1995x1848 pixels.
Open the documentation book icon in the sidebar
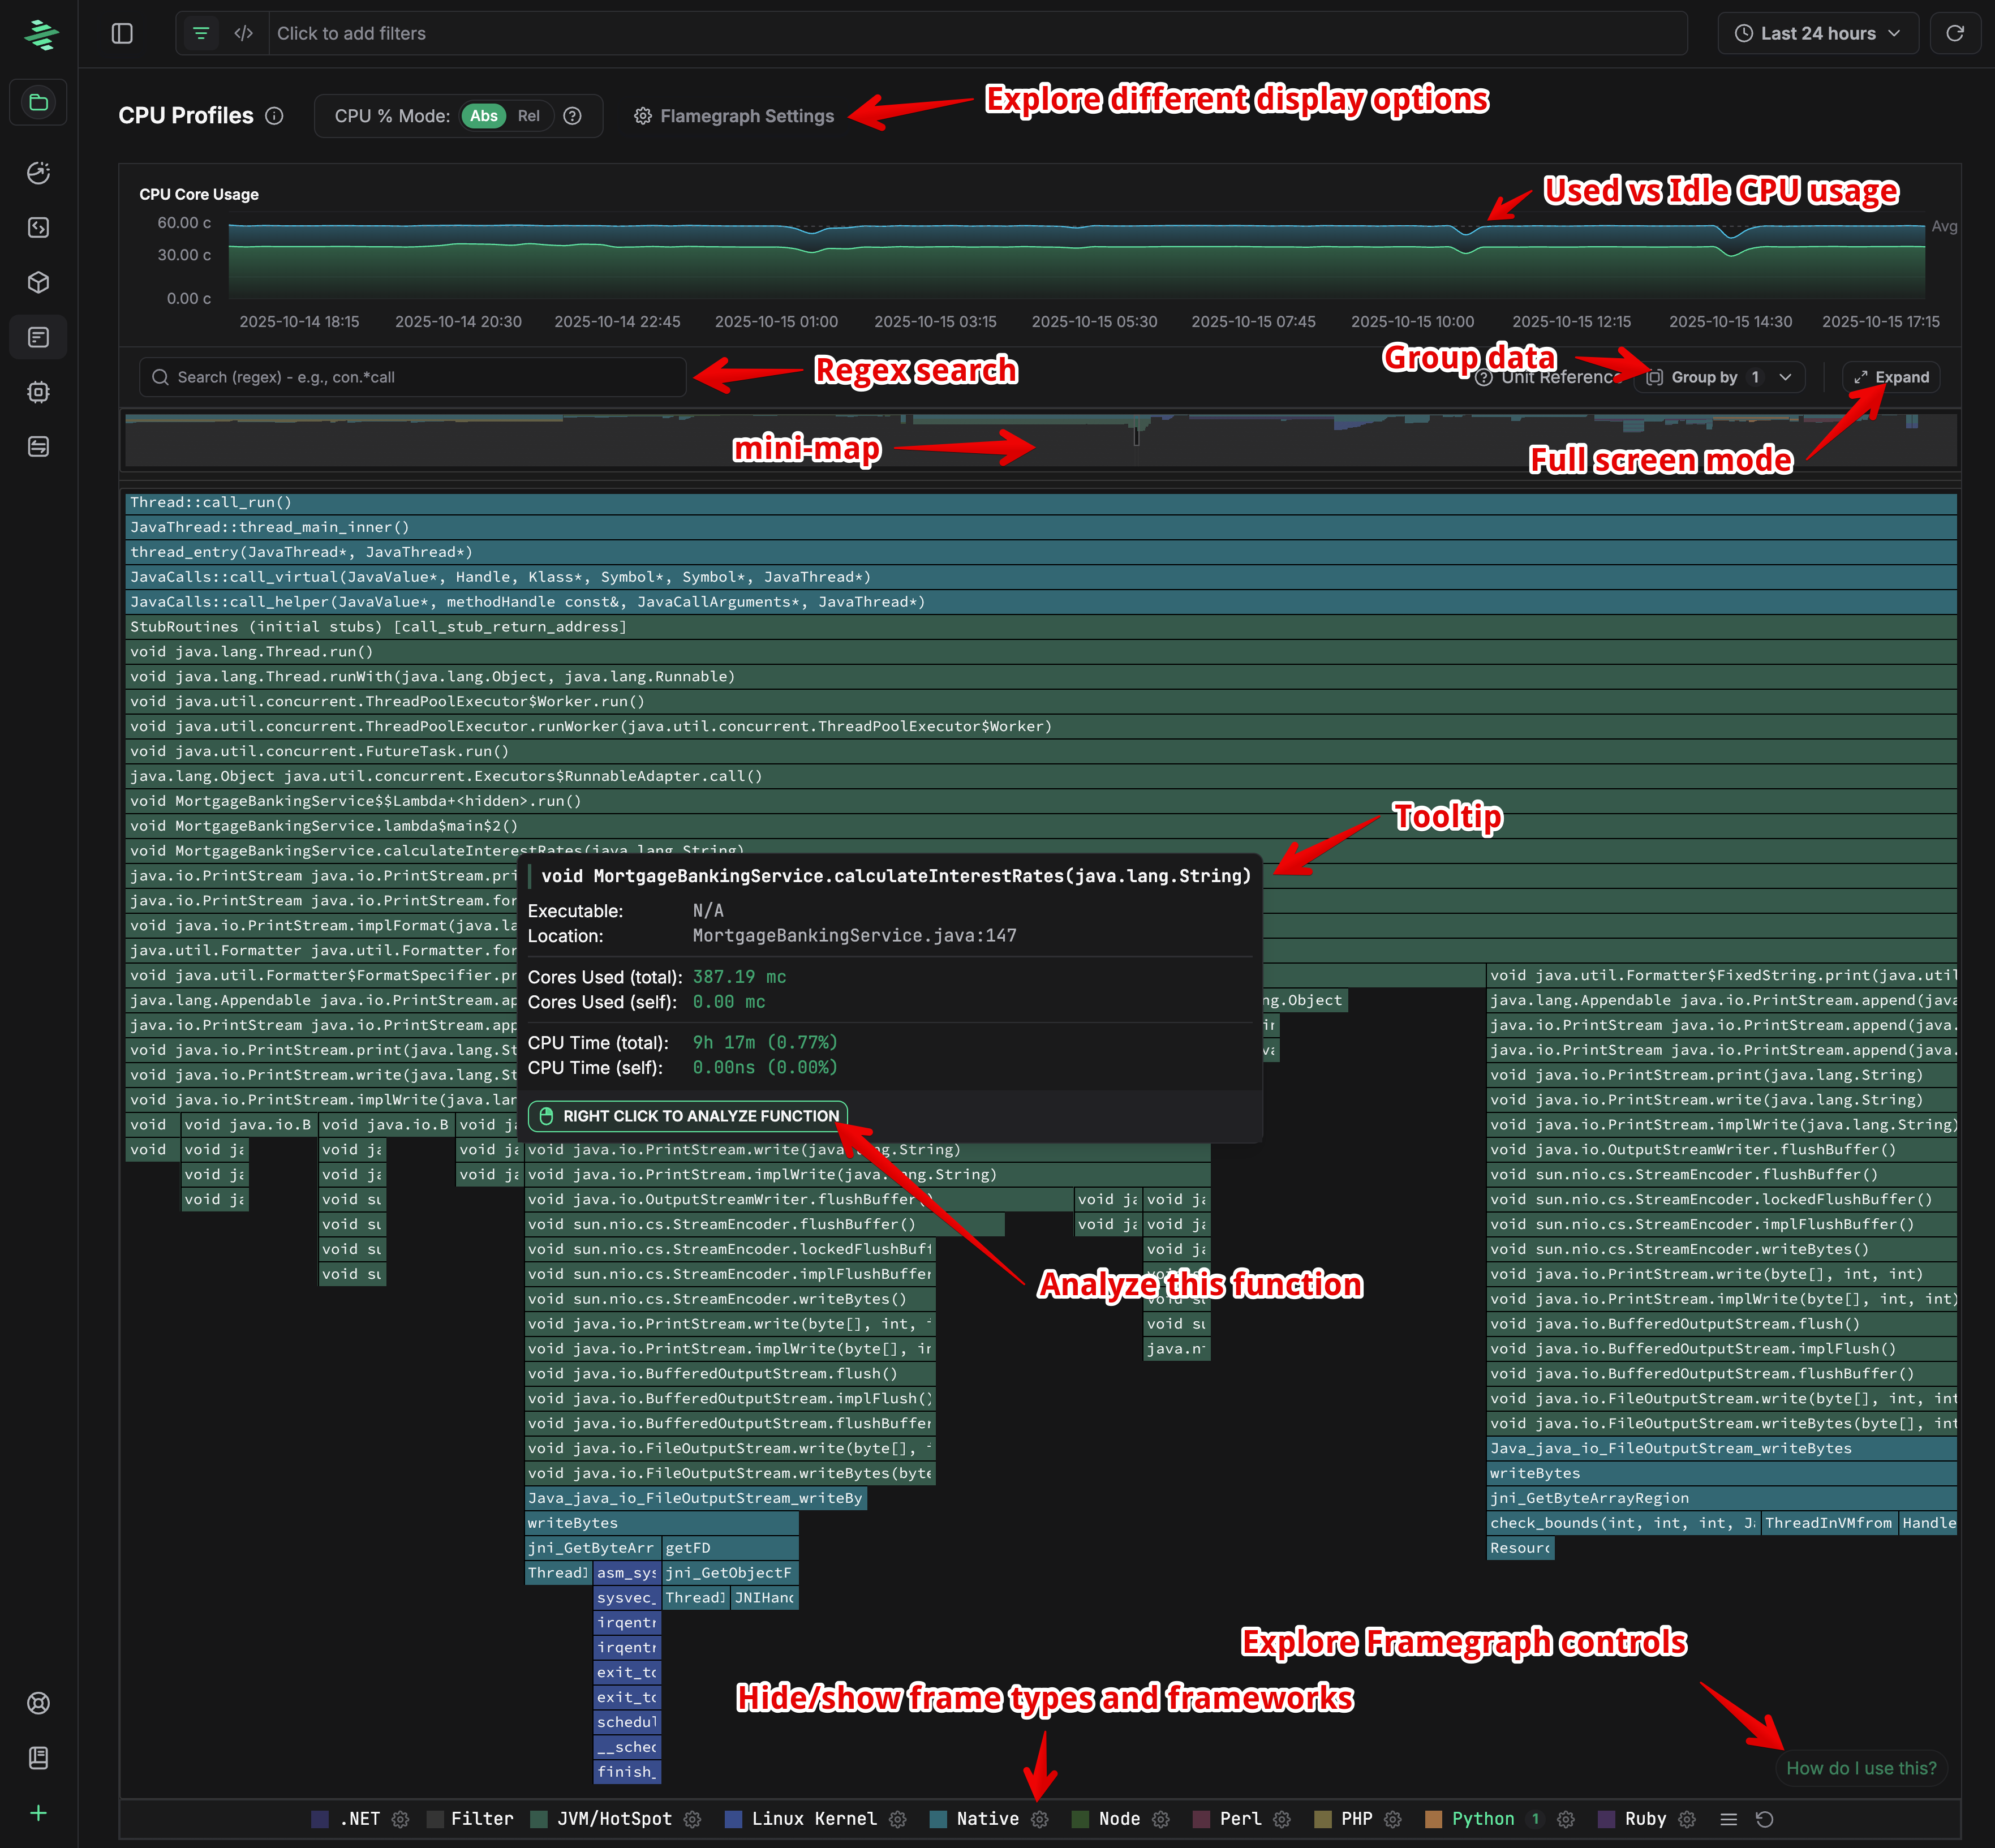38,1757
